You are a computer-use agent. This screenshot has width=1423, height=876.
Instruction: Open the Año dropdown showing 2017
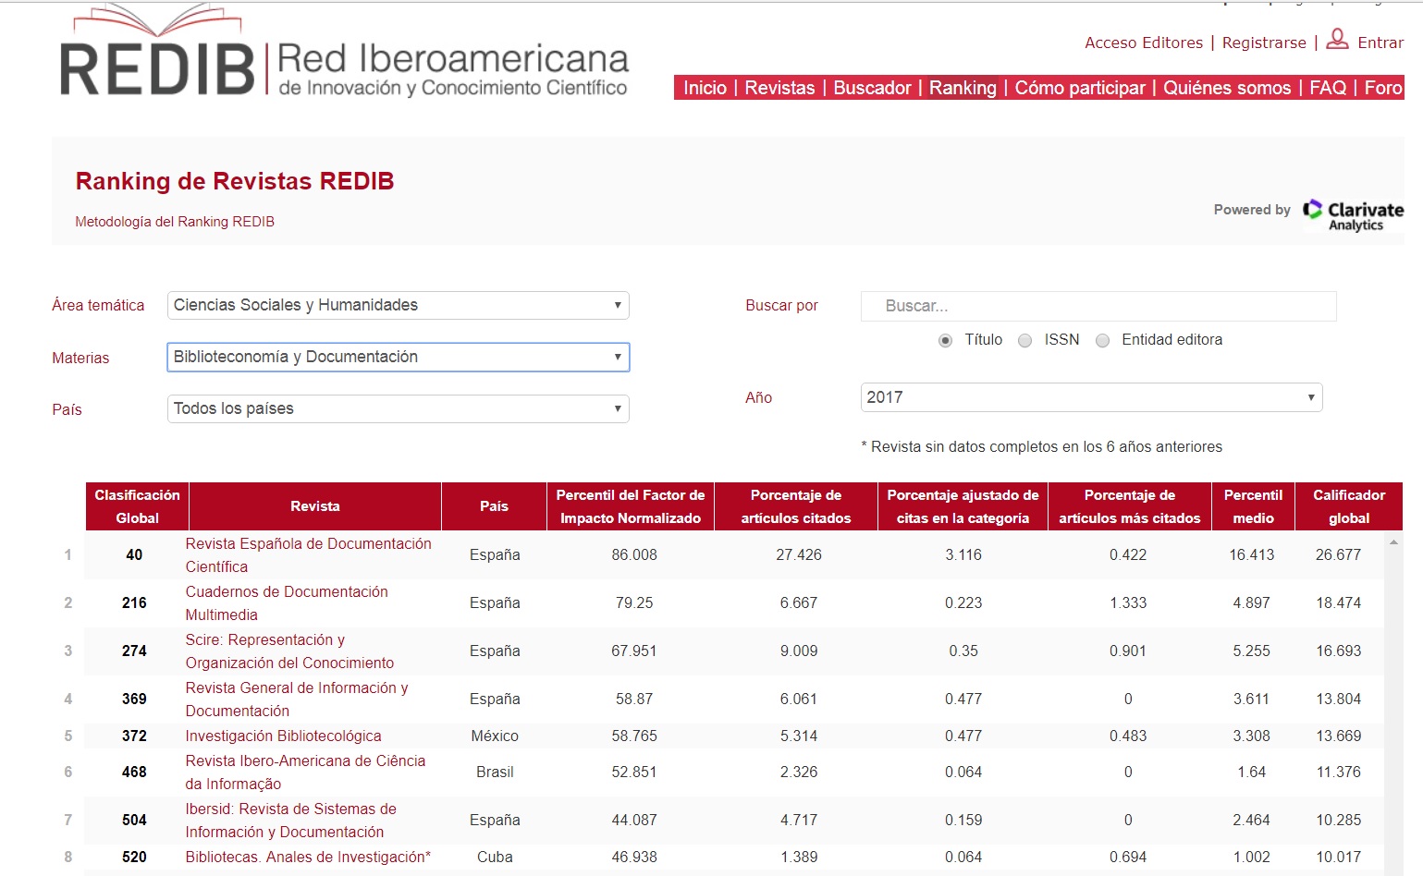tap(1091, 397)
